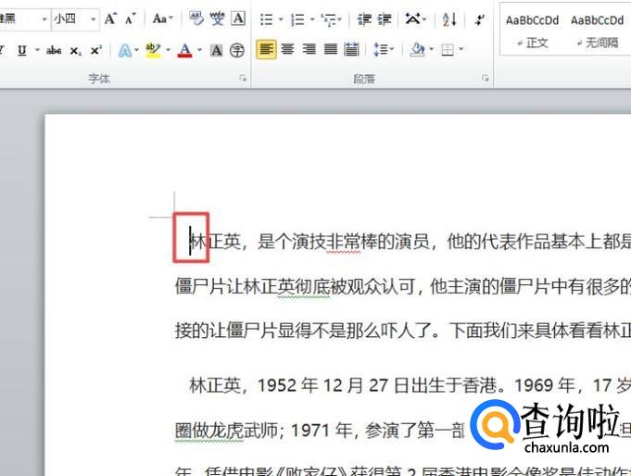Expand the text effects dropdown arrow

point(136,50)
